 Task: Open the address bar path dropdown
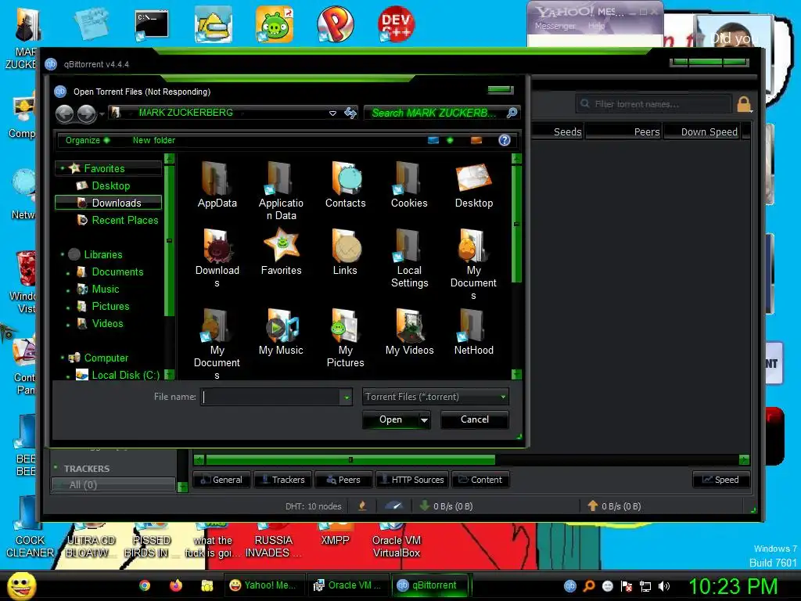coord(332,113)
